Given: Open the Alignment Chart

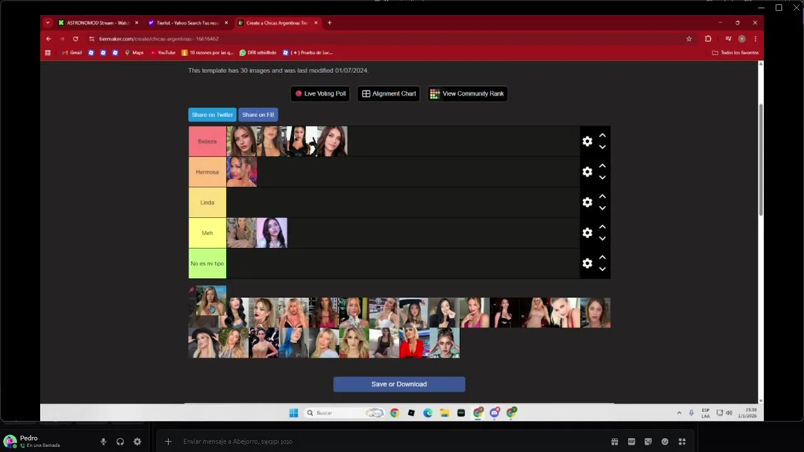Looking at the screenshot, I should (389, 94).
